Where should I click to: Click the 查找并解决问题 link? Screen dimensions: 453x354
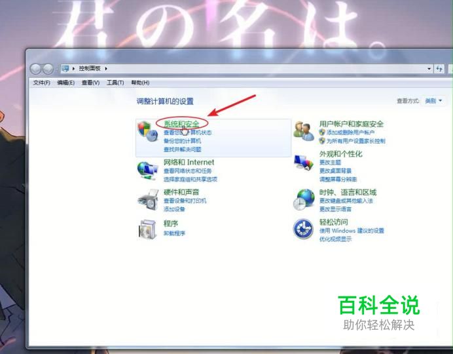coord(182,149)
